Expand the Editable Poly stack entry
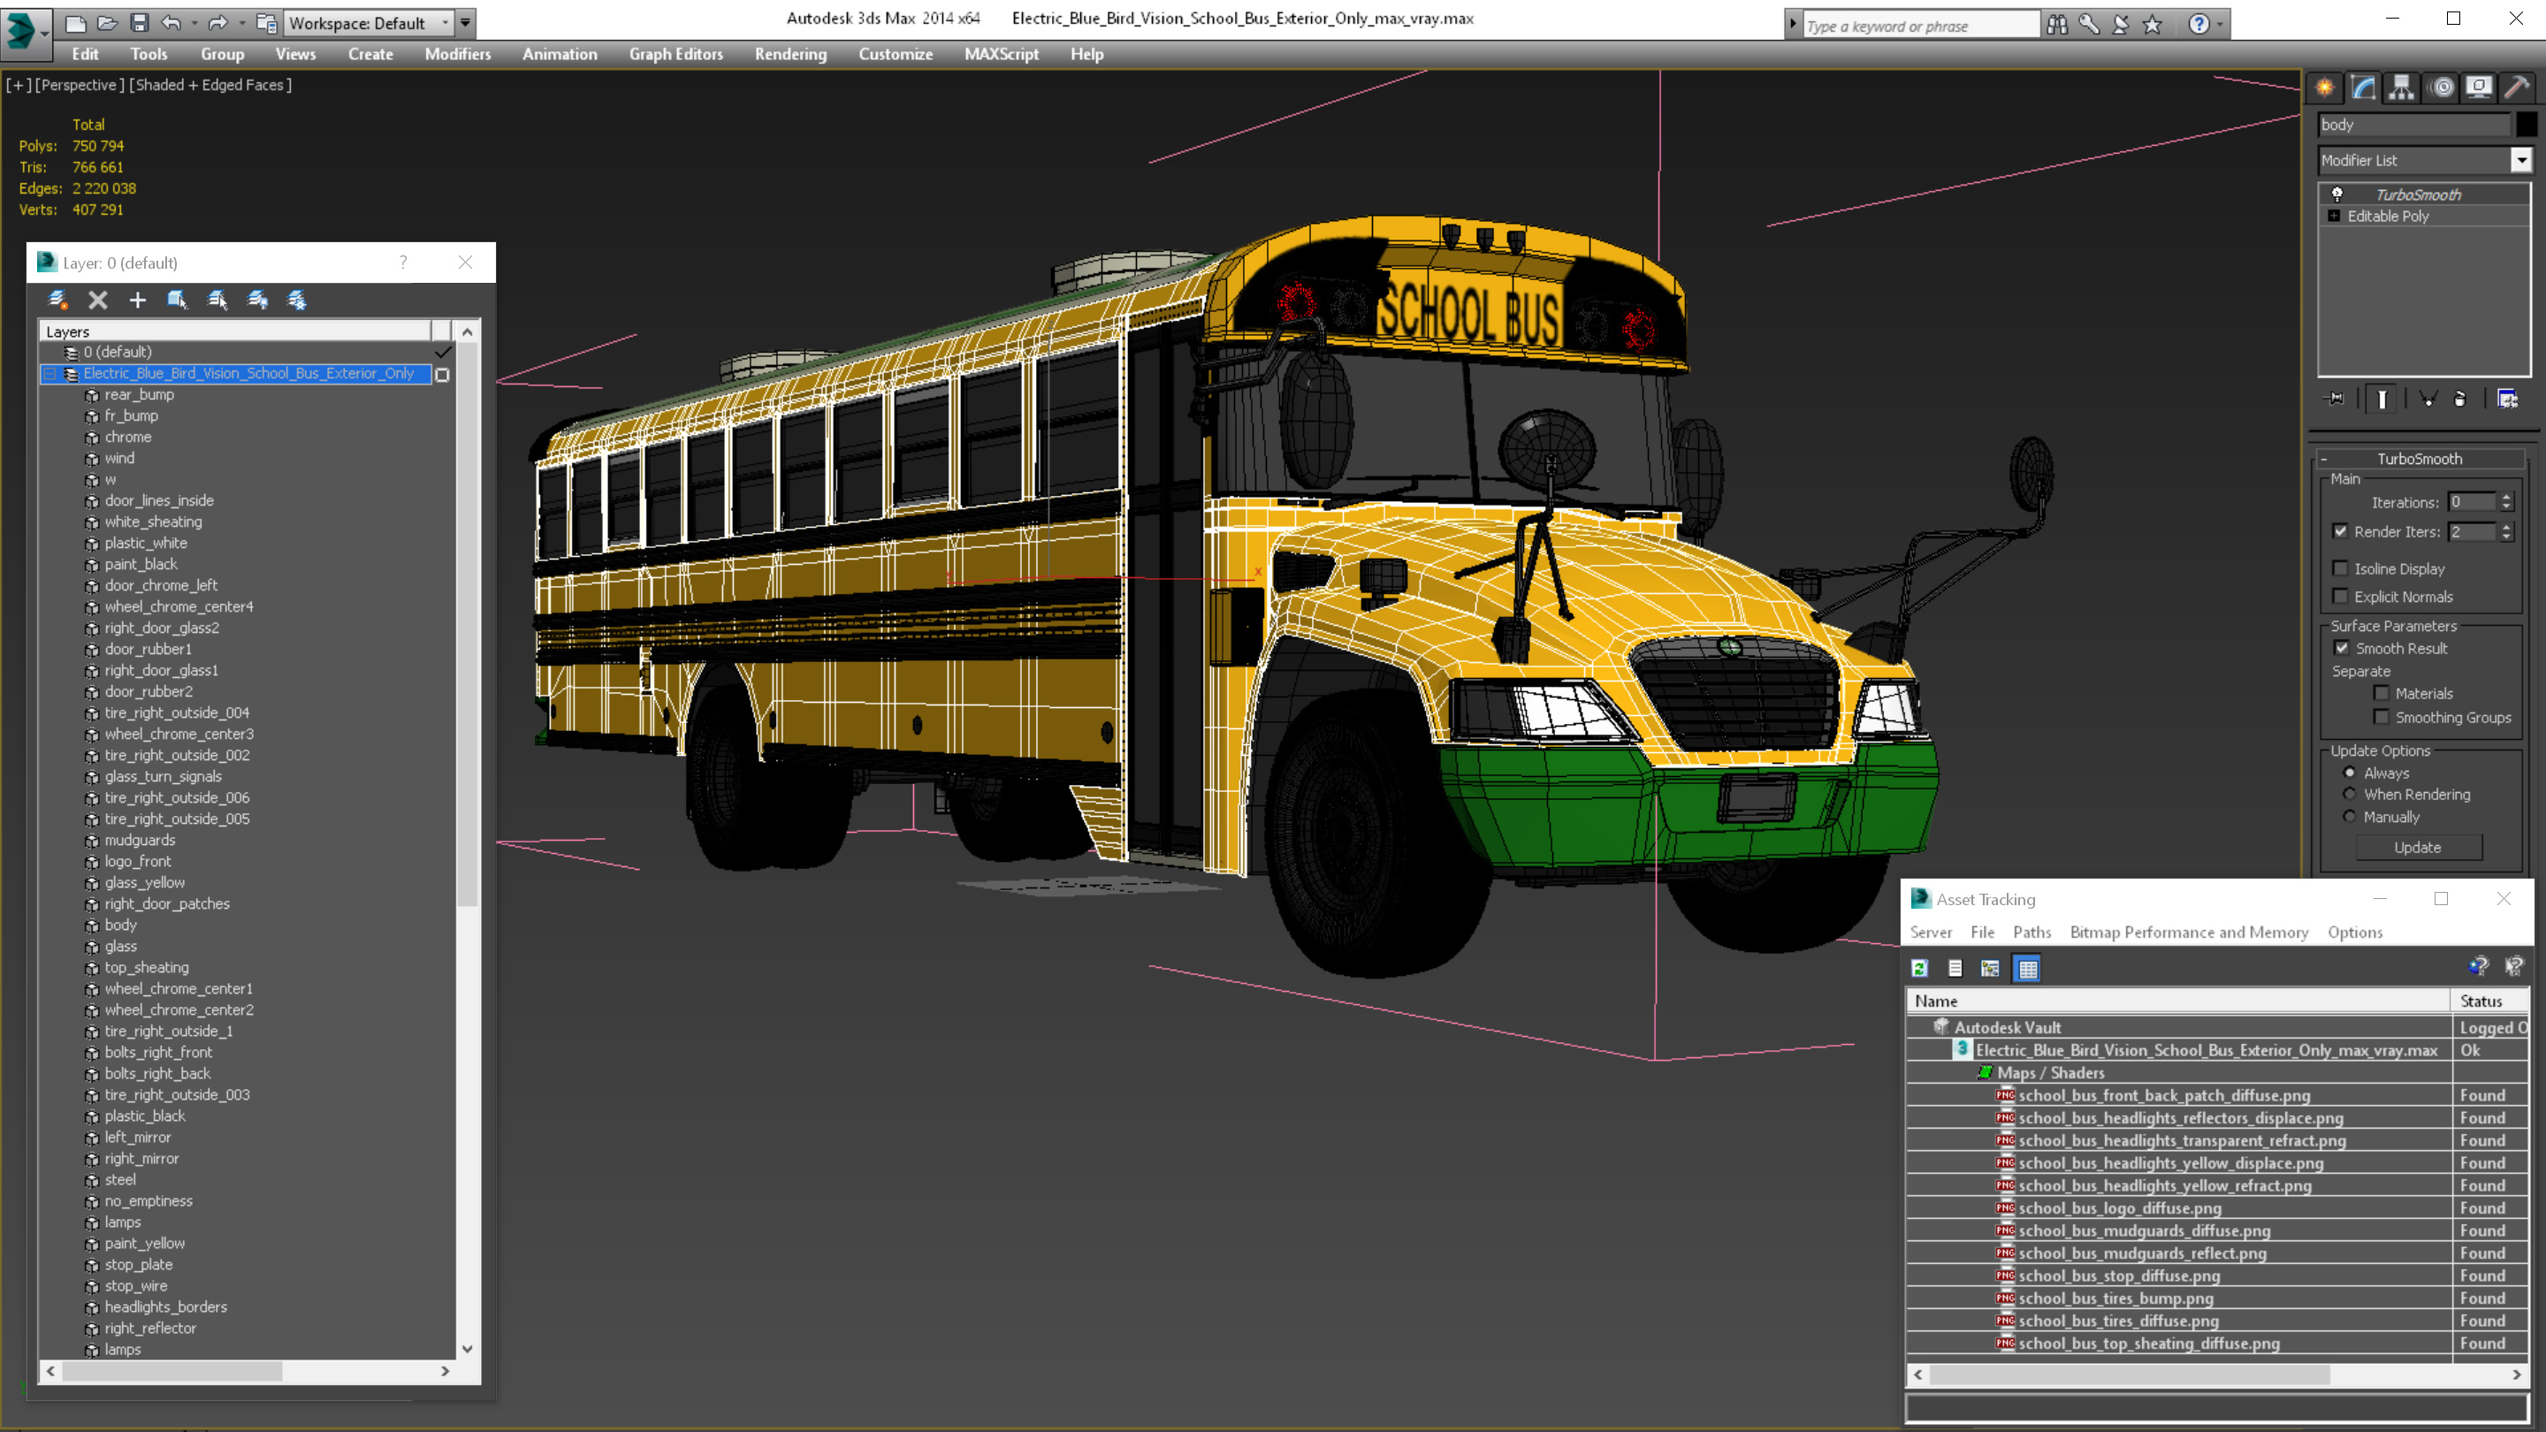This screenshot has height=1432, width=2546. 2334,217
